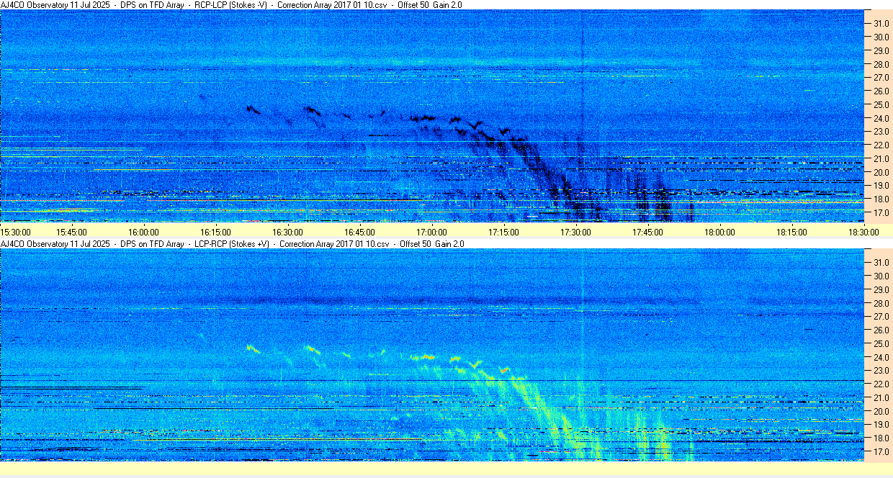Viewport: 893px width, 478px height.
Task: Click 19.0 frequency label in Stokes -V plot
Action: 881,186
